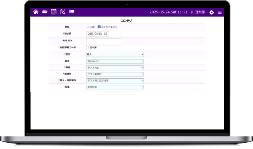
Task: Expand the 船社 dropdown showing 船社KKK
Action: [115, 87]
